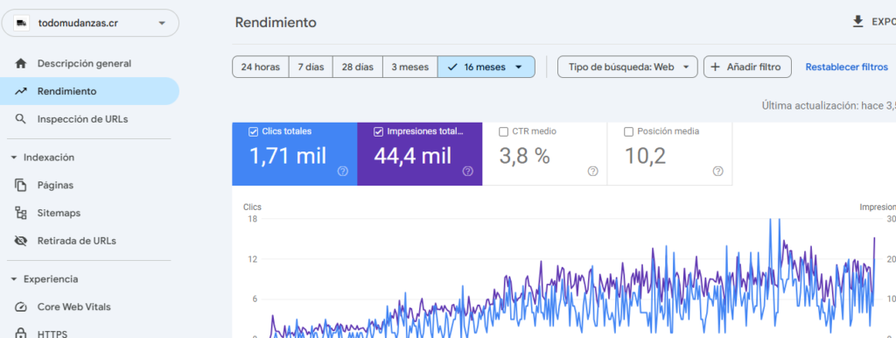
Task: Switch to the 3 meses range
Action: tap(410, 67)
